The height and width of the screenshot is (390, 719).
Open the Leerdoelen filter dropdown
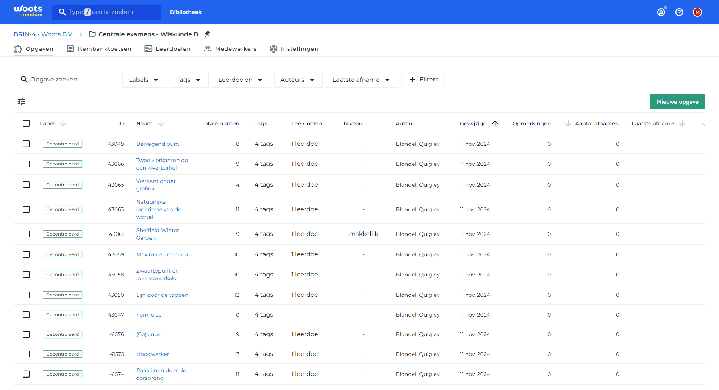pos(241,80)
